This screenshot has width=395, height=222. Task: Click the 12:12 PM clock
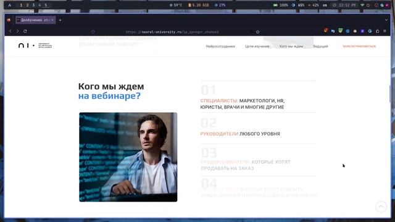[x=344, y=5]
